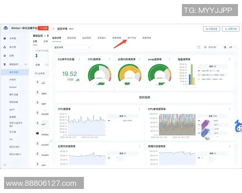Toggle /dev/dm-0 legend color in disk chart
Image resolution: width=242 pixels, height=193 pixels.
click(x=199, y=71)
